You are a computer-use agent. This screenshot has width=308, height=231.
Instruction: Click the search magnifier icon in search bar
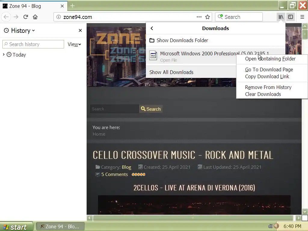pos(220,17)
